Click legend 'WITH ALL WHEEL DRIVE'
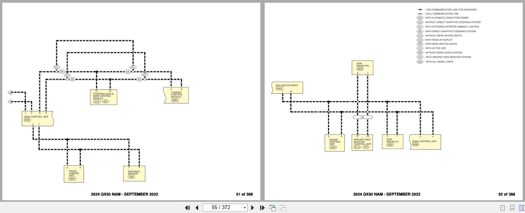The height and width of the screenshot is (213, 525). click(439, 62)
